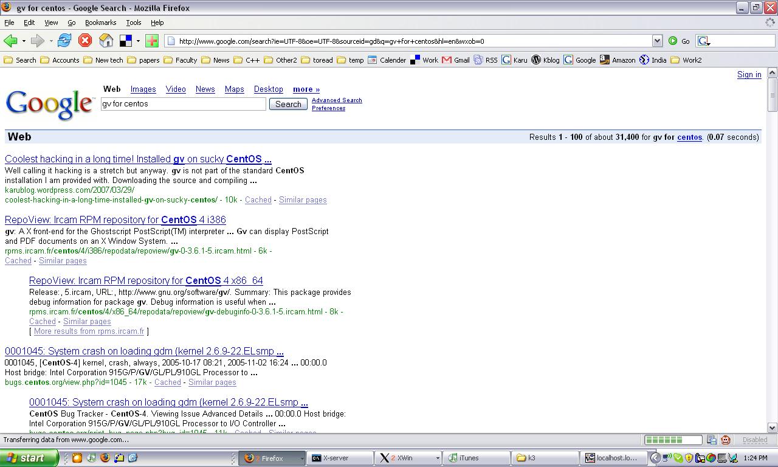The image size is (778, 467).
Task: Switch to Google Maps search
Action: click(234, 89)
